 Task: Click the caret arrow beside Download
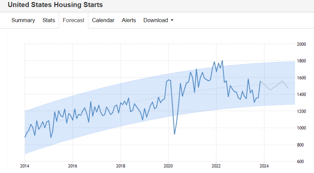[172, 20]
